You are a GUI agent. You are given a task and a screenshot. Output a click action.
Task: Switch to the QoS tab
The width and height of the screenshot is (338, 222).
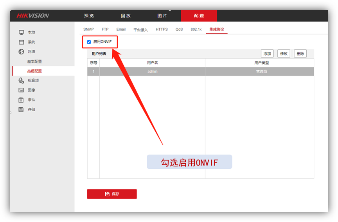click(179, 29)
